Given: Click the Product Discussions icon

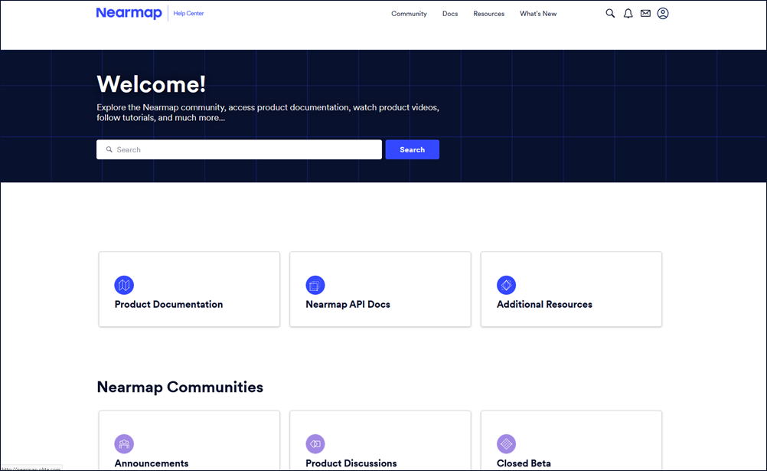Looking at the screenshot, I should point(315,444).
